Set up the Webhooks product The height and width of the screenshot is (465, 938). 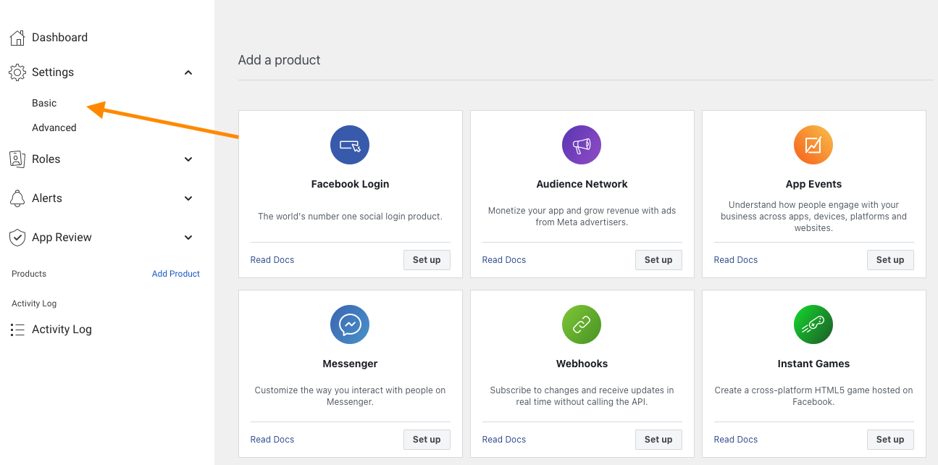point(658,440)
